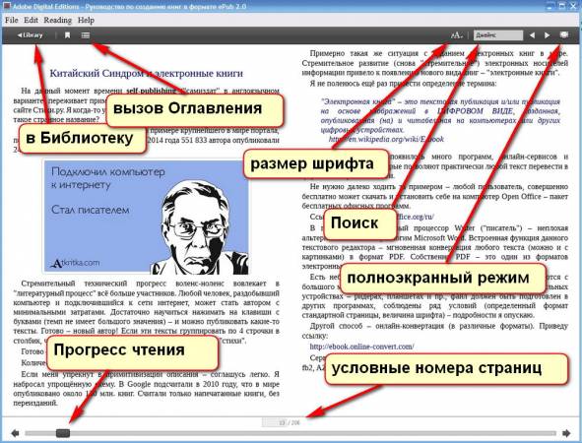Image resolution: width=582 pixels, height=443 pixels.
Task: Go to previous search result arrow
Action: coord(532,35)
